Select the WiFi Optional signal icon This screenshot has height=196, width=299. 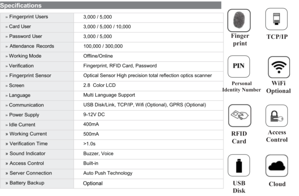tap(279, 67)
